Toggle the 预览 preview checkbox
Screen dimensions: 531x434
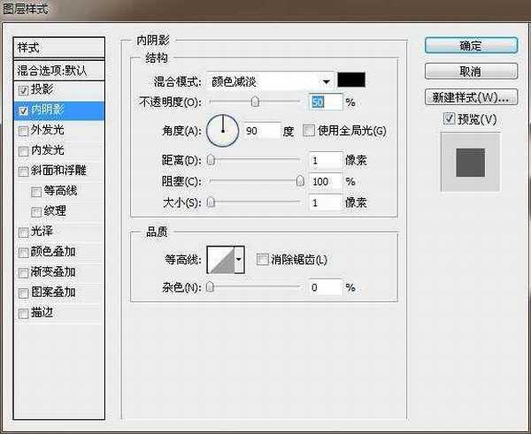pyautogui.click(x=450, y=118)
